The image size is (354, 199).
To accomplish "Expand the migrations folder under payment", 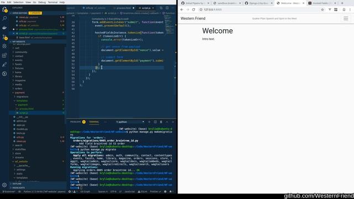I will 22,97.
